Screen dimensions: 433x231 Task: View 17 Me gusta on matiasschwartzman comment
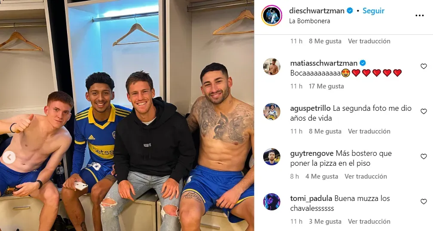[326, 86]
